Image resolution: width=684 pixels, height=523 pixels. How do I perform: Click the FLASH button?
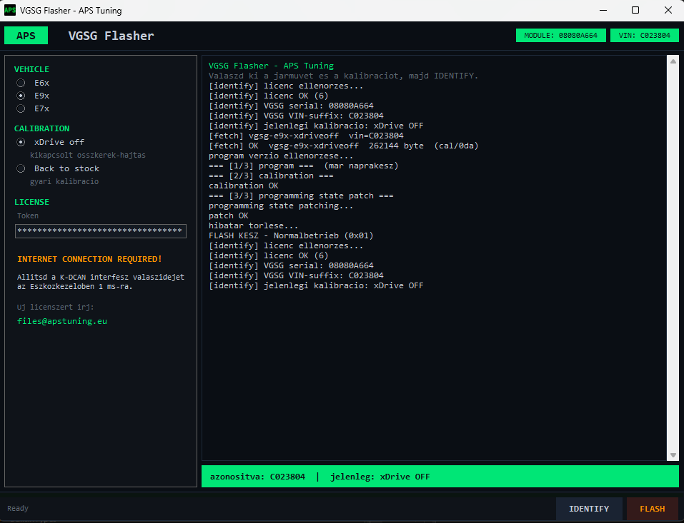pyautogui.click(x=652, y=509)
